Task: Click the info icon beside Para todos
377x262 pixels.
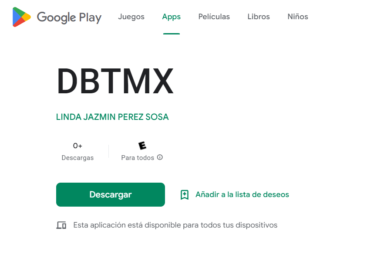Action: (x=160, y=157)
